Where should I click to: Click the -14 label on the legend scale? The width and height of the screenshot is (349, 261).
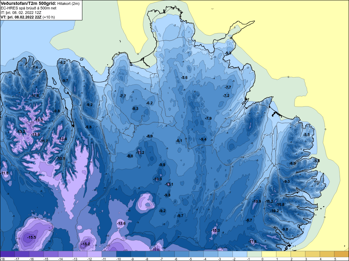pos(60,259)
